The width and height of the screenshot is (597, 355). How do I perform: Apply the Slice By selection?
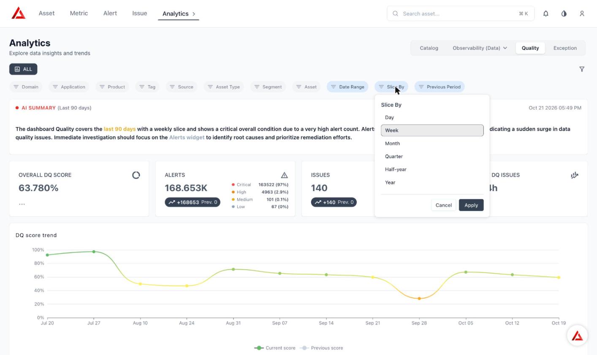tap(471, 205)
